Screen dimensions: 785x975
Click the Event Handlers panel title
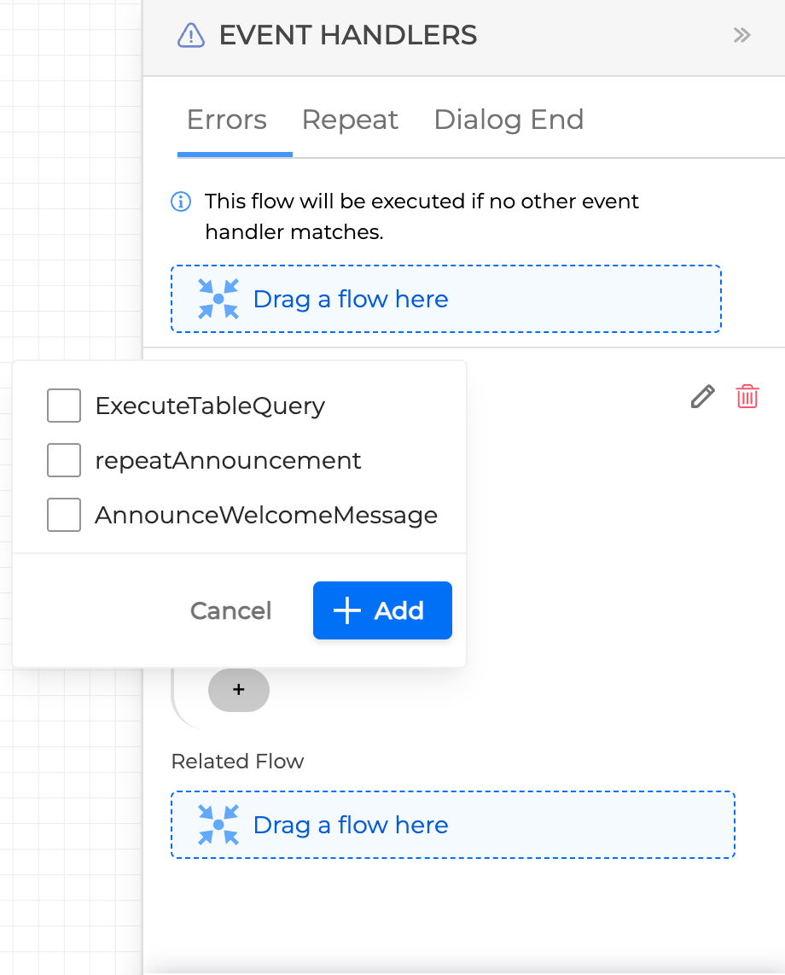tap(348, 35)
